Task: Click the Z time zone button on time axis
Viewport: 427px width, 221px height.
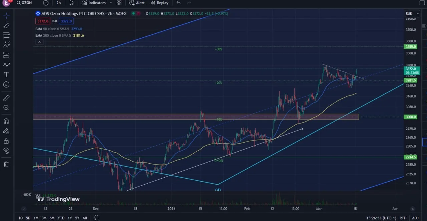Action: [24, 209]
